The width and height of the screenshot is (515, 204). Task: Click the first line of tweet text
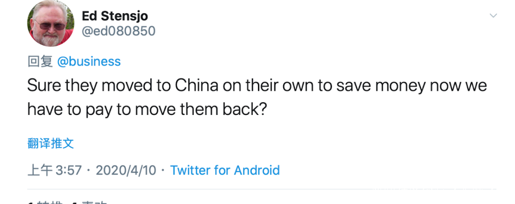pyautogui.click(x=257, y=86)
